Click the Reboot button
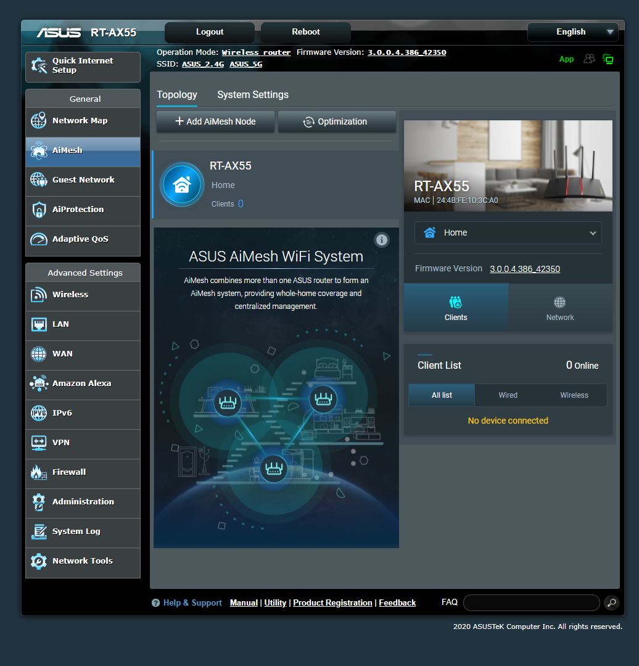This screenshot has width=639, height=666. (305, 32)
